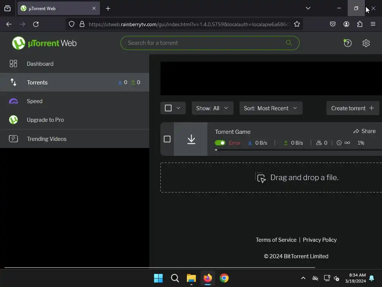Click the © 2024 BitTorrent Limited text
Screen dimensions: 382x287
[x=296, y=256]
